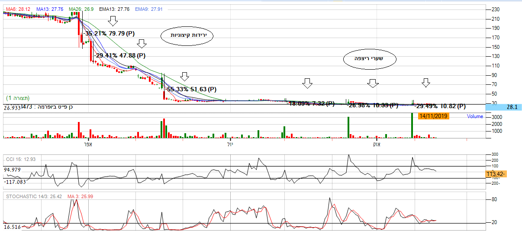Click the EMA13 indicator label

click(x=115, y=9)
